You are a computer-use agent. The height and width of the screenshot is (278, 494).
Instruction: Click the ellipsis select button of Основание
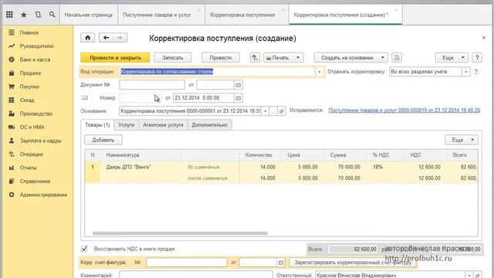pyautogui.click(x=273, y=111)
